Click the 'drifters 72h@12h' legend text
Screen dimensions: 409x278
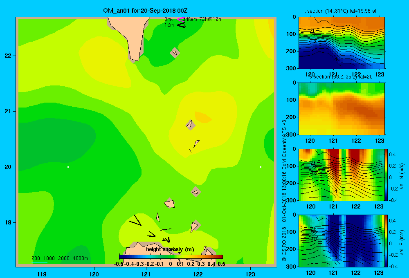pos(202,19)
